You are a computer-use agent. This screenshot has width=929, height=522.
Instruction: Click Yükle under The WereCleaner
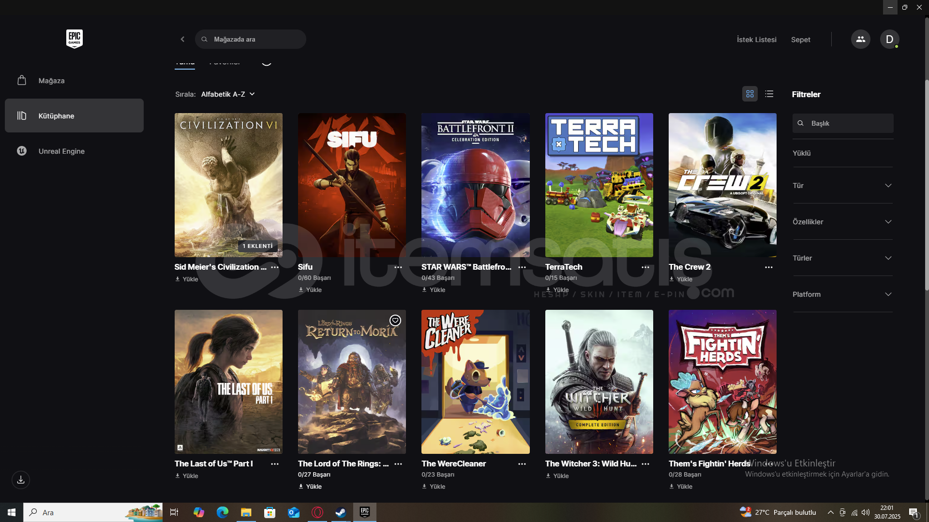[434, 487]
